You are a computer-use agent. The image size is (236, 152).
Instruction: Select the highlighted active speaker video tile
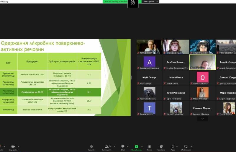click(x=203, y=62)
